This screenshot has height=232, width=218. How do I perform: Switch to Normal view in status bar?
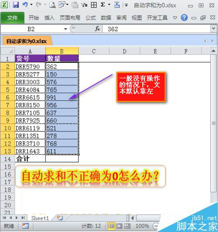coord(111,226)
